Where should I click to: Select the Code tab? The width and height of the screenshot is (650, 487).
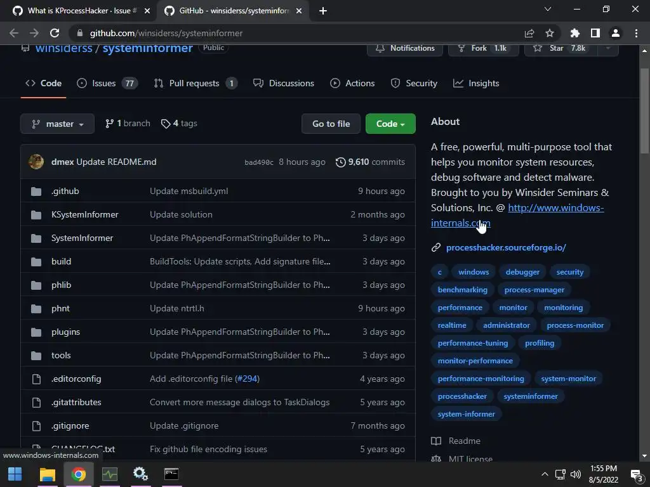click(44, 83)
